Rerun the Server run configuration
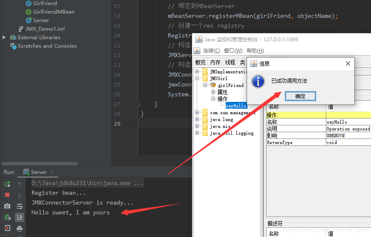This screenshot has height=237, width=371. pos(7,184)
